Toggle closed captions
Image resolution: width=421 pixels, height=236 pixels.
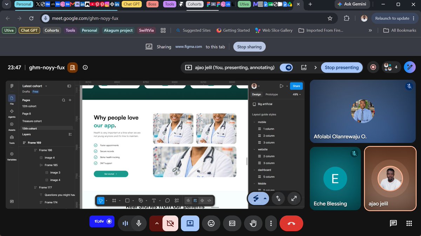click(232, 223)
